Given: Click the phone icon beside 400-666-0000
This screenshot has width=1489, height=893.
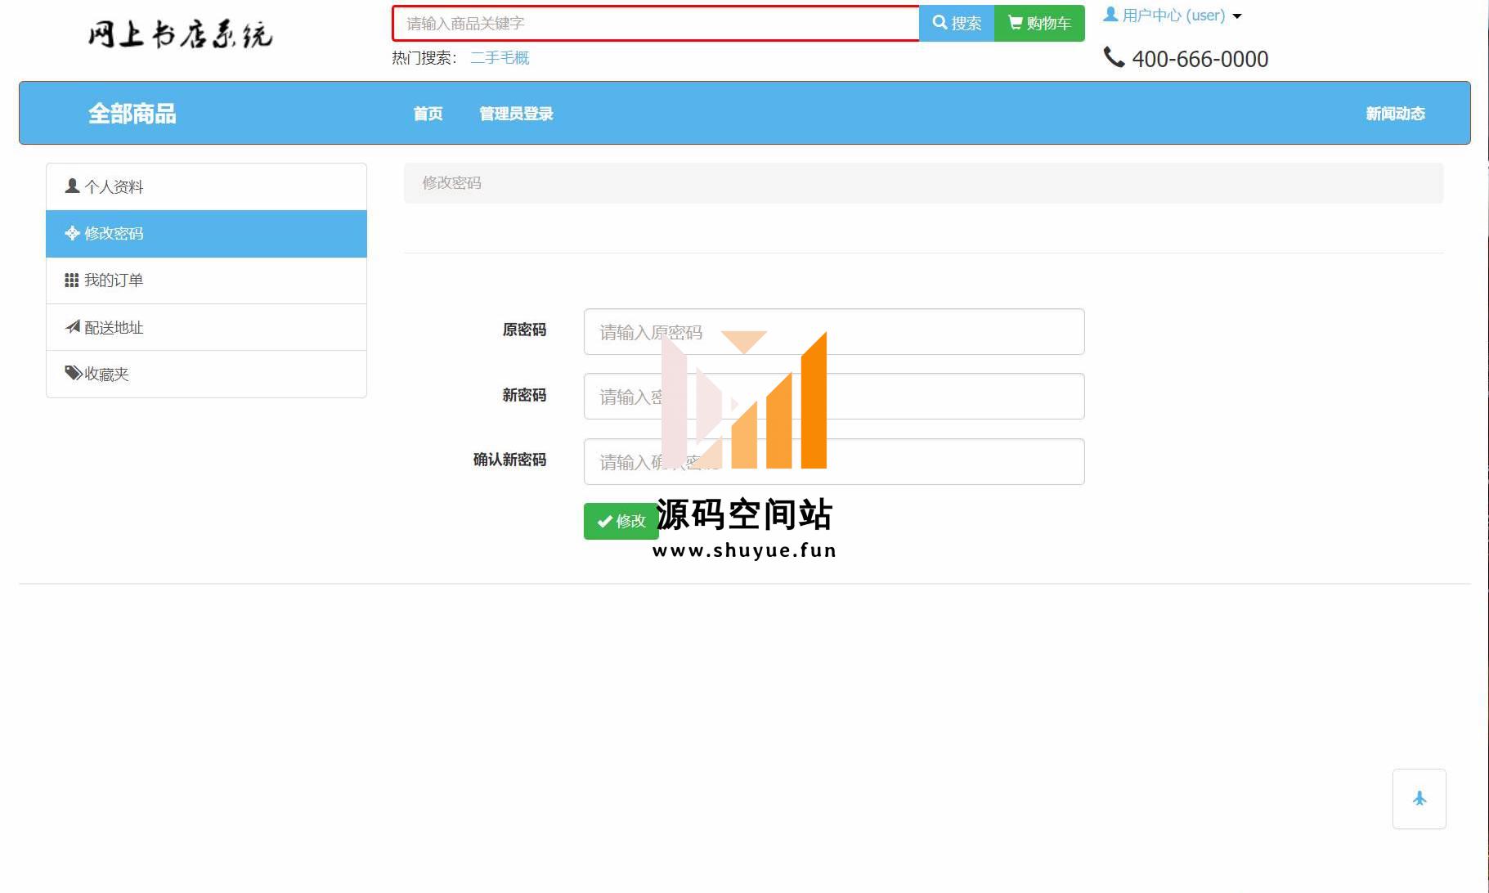Looking at the screenshot, I should click(1114, 57).
